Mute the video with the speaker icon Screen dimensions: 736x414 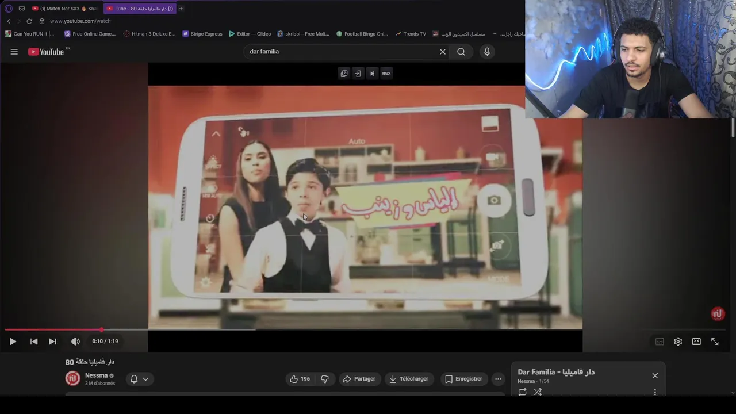click(75, 342)
